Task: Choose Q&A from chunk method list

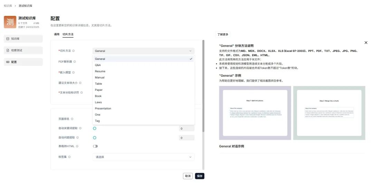Action: coord(98,65)
